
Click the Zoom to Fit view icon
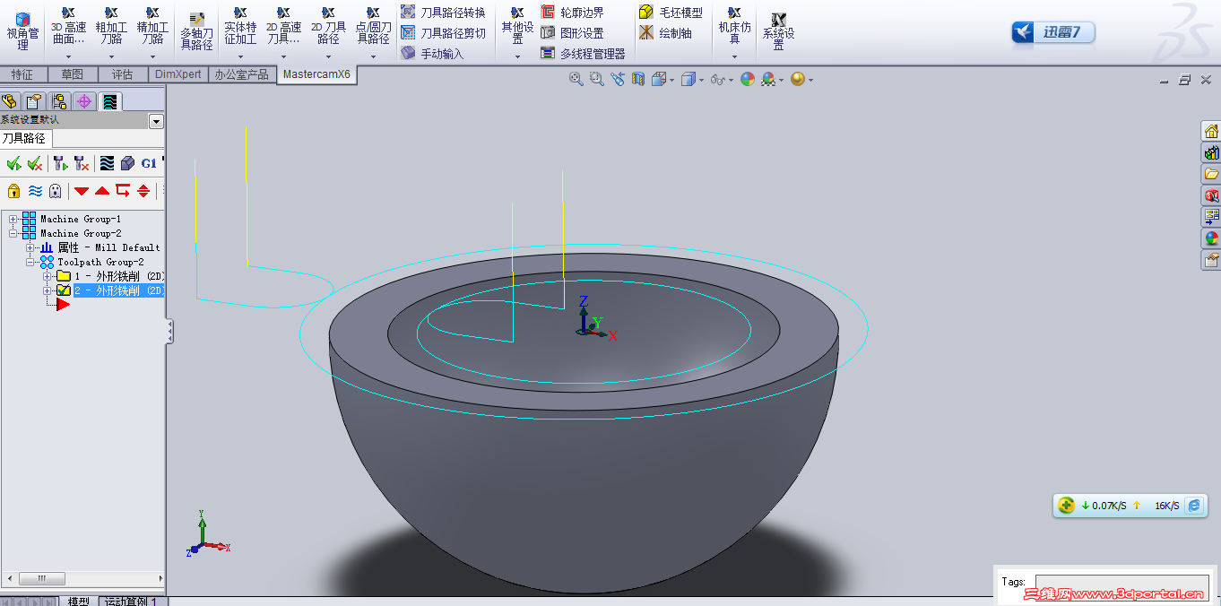click(x=576, y=79)
